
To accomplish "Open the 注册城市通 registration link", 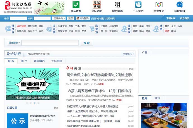I will (x=98, y=18).
